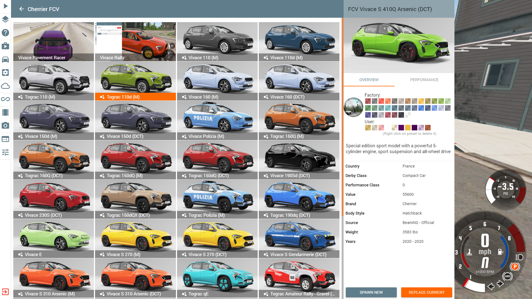
Task: Click the config icon beside Vivace S Gendarmerie (DCT)
Action: (266, 254)
